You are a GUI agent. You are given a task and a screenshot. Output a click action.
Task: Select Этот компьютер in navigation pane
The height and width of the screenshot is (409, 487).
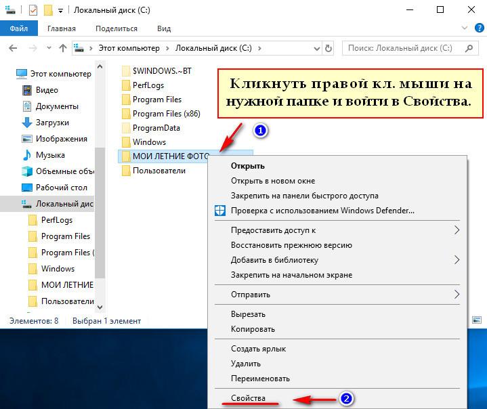coord(54,74)
